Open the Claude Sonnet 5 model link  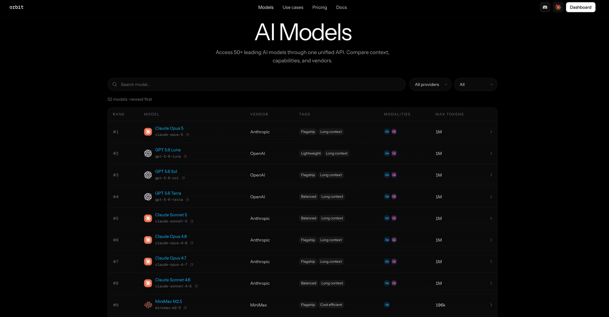(x=171, y=215)
